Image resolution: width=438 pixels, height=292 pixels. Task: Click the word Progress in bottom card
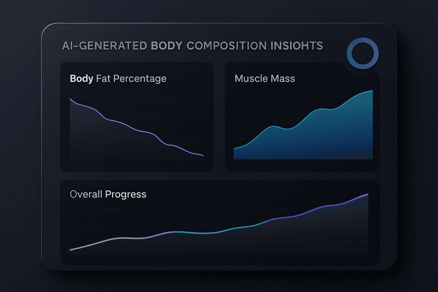tap(126, 195)
